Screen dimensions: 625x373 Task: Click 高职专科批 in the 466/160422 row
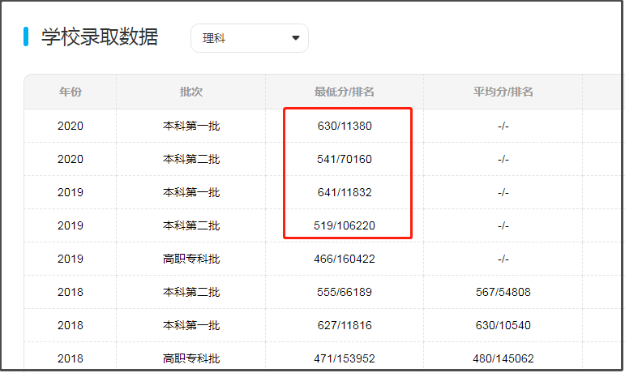click(x=191, y=259)
